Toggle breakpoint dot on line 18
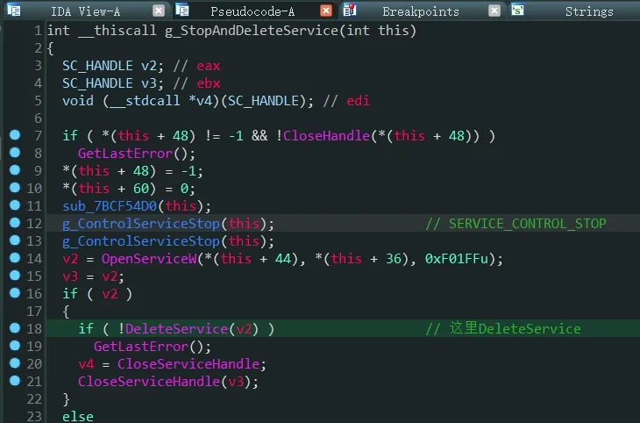 pyautogui.click(x=15, y=328)
